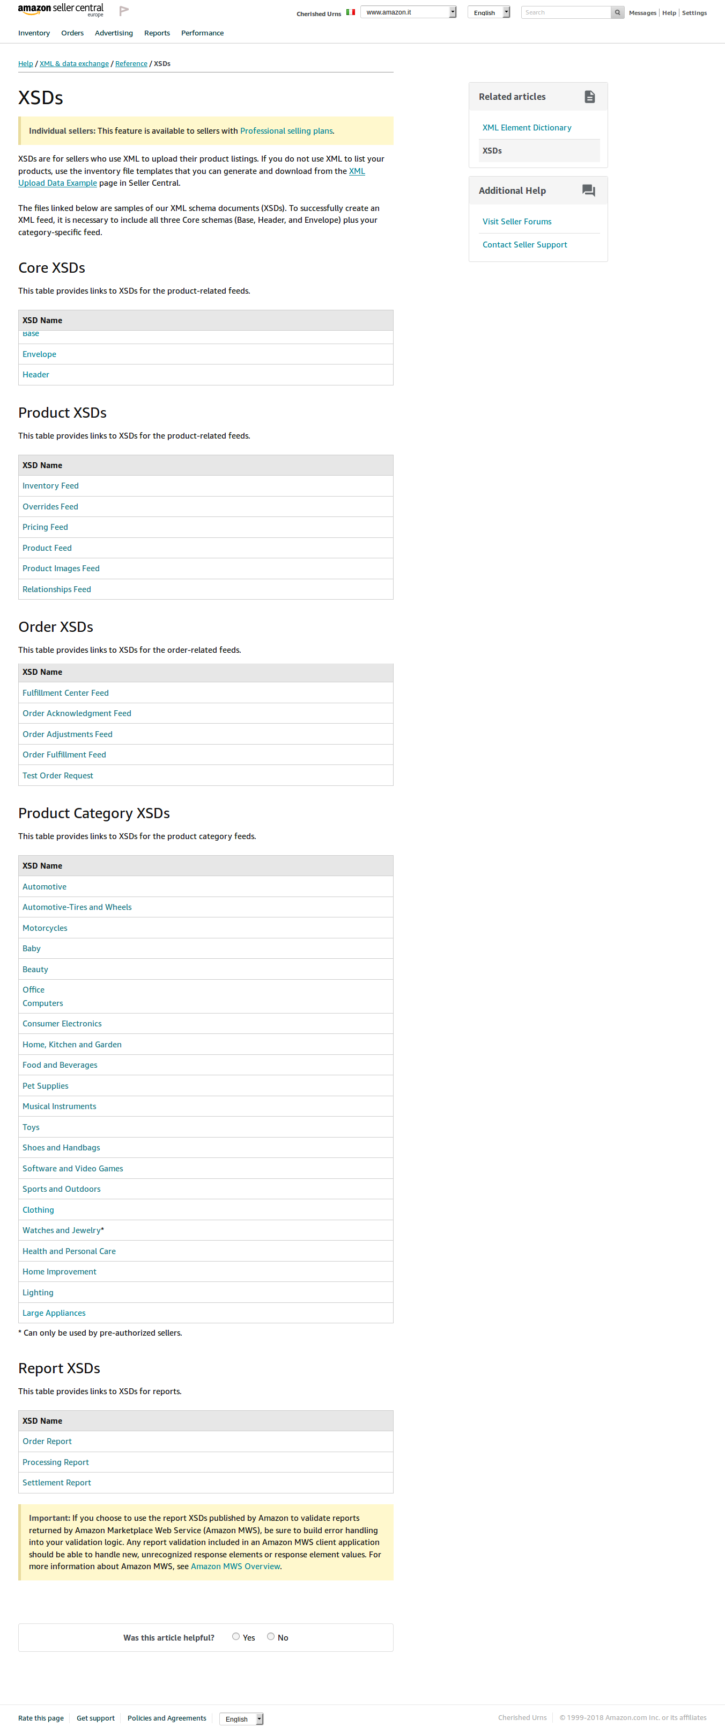Select No for article helpful
Viewport: 725px width, 1727px height.
(270, 1636)
